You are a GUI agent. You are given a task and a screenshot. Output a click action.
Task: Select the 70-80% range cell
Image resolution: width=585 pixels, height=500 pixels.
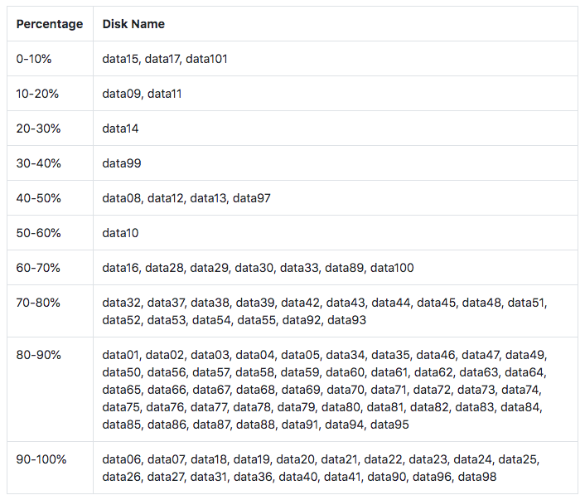50,311
